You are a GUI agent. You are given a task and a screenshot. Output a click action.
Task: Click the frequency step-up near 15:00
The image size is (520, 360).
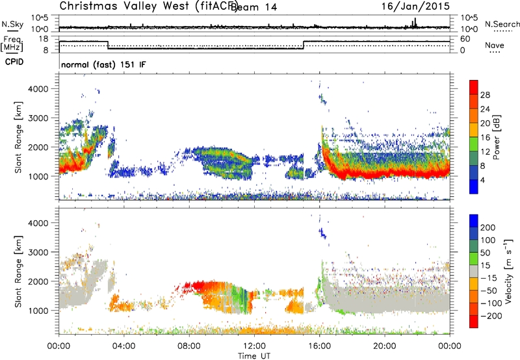304,45
